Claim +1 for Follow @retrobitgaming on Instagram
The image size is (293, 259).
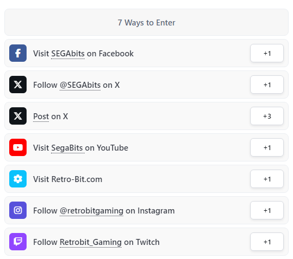click(267, 210)
